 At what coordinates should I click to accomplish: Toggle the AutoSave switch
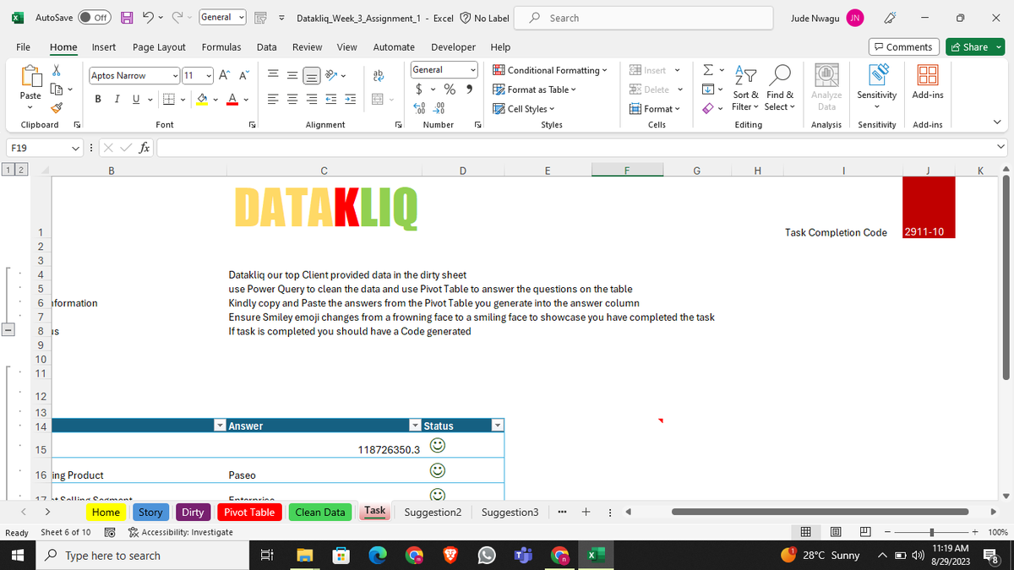pyautogui.click(x=96, y=18)
